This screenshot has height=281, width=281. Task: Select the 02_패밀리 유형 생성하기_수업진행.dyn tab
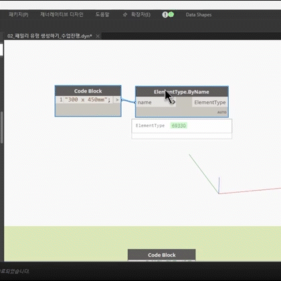point(50,36)
